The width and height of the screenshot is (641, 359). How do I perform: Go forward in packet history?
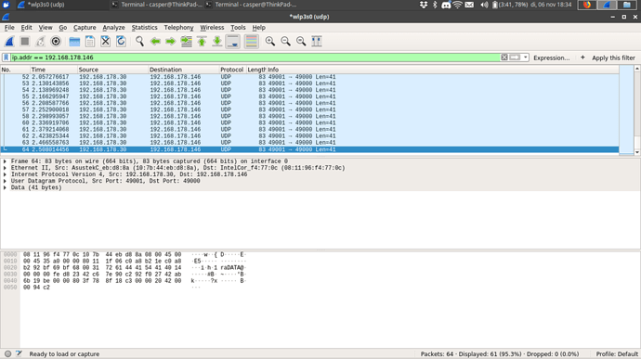(171, 41)
